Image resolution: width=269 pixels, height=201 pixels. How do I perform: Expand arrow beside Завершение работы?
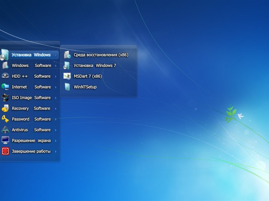[56, 152]
